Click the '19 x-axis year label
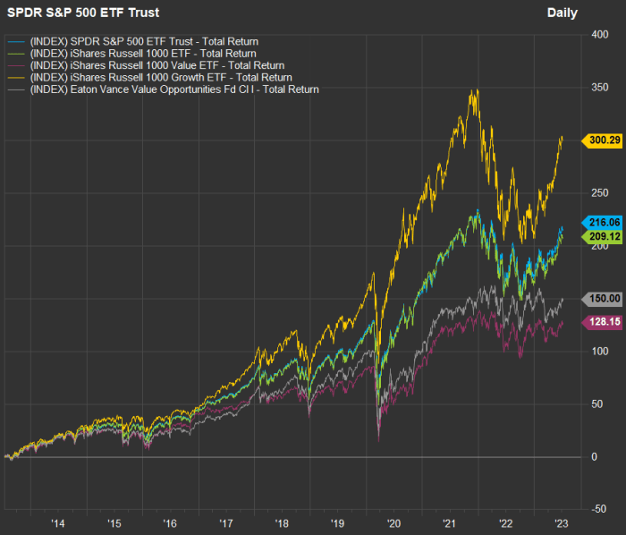The height and width of the screenshot is (535, 626). [x=337, y=523]
